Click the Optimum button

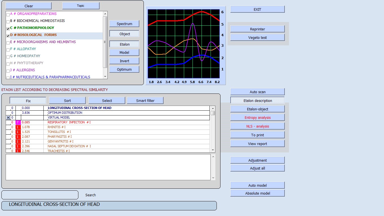pyautogui.click(x=124, y=69)
